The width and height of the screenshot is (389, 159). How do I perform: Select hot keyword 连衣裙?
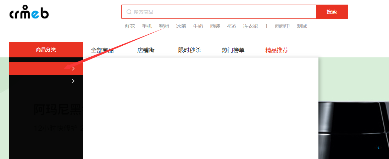coord(250,26)
